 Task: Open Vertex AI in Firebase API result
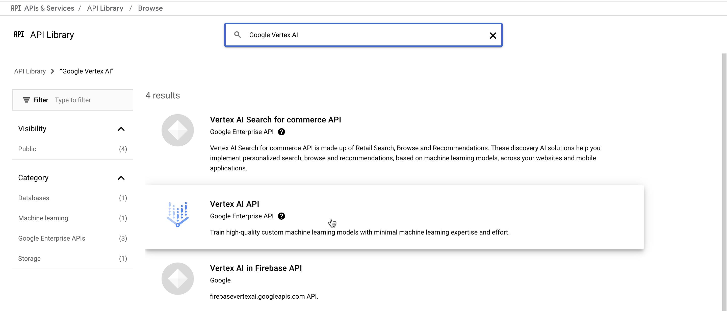(256, 268)
